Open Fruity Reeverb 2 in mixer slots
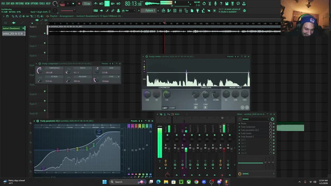The height and width of the screenshot is (186, 331). [247, 137]
